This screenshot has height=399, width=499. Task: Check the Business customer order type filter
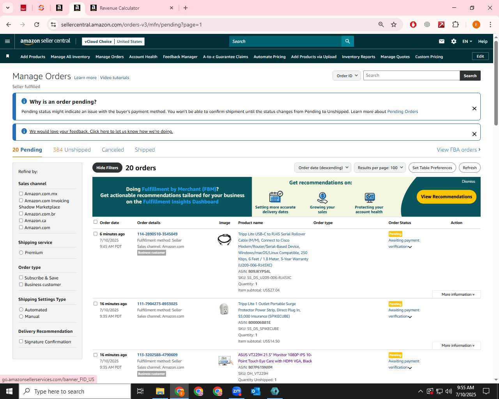pos(21,284)
